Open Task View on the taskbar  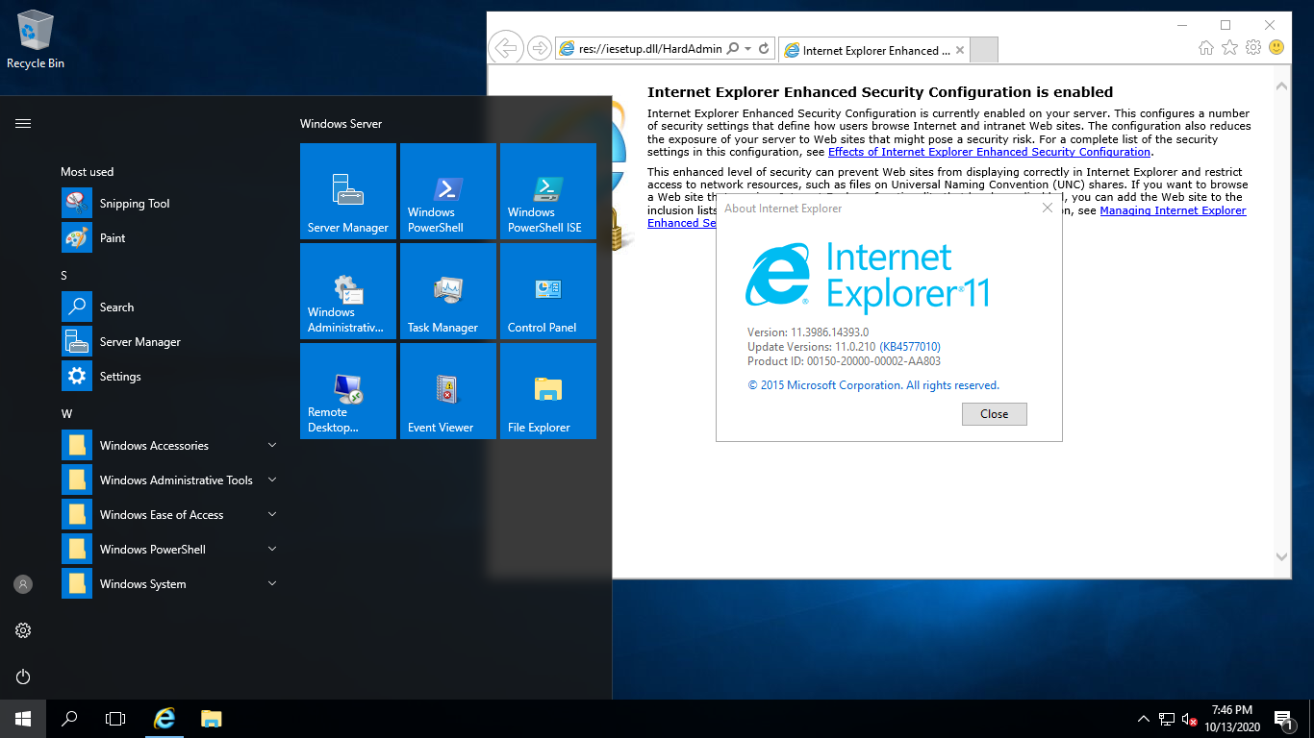[x=115, y=719]
